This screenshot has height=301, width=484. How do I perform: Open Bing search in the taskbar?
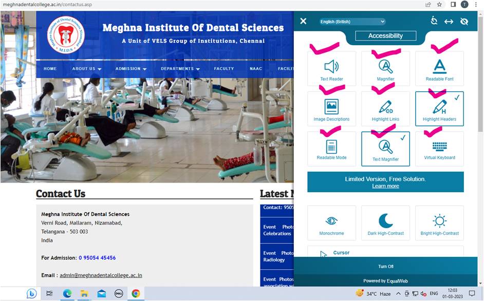[31, 294]
